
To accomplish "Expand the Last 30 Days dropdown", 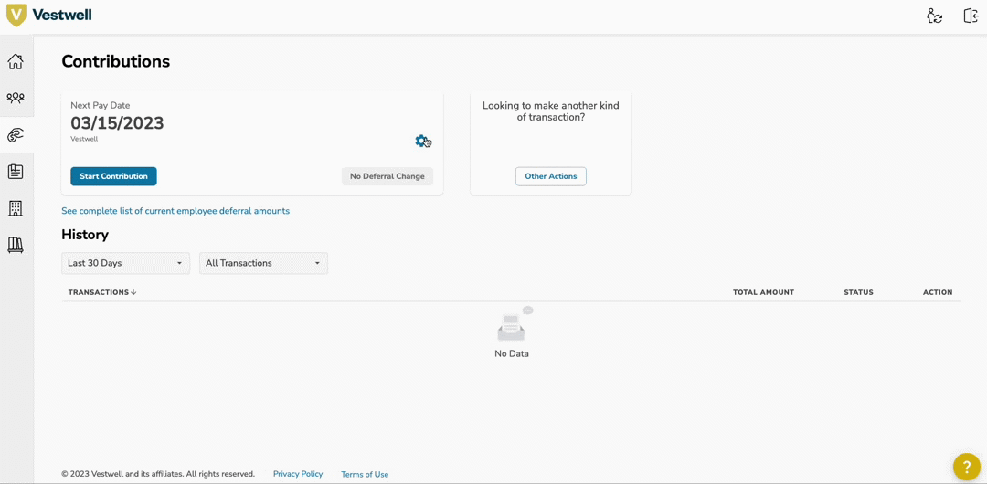I will pyautogui.click(x=125, y=263).
